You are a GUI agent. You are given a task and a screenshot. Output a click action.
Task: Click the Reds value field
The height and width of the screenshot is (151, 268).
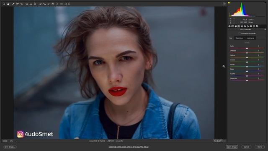(259, 46)
